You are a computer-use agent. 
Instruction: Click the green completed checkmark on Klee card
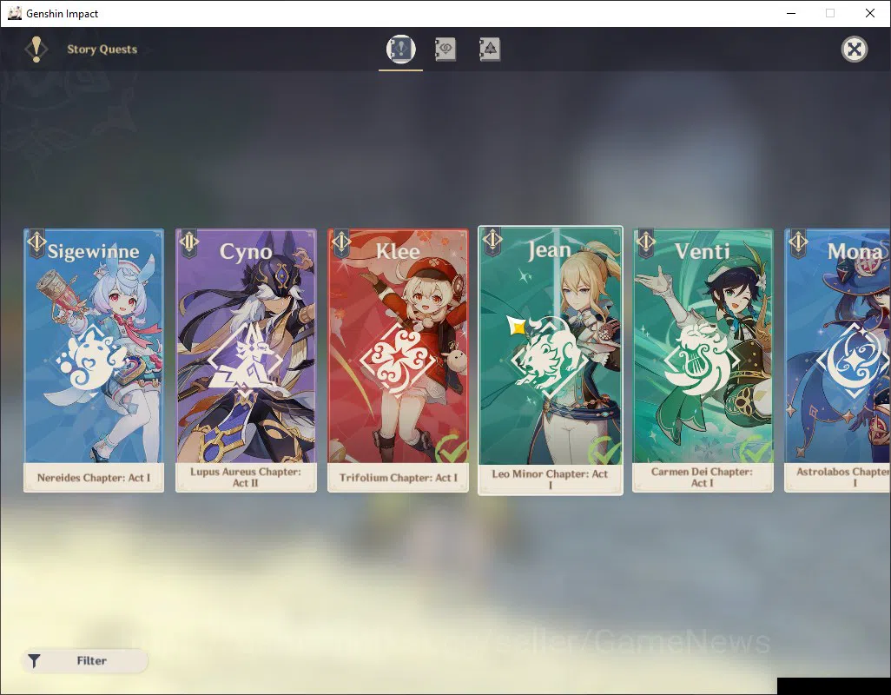click(452, 448)
